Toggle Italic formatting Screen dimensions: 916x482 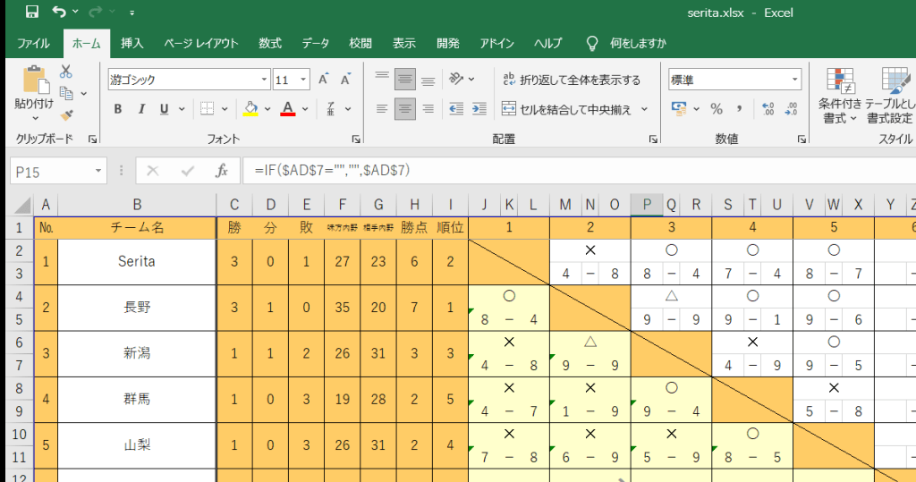(140, 109)
